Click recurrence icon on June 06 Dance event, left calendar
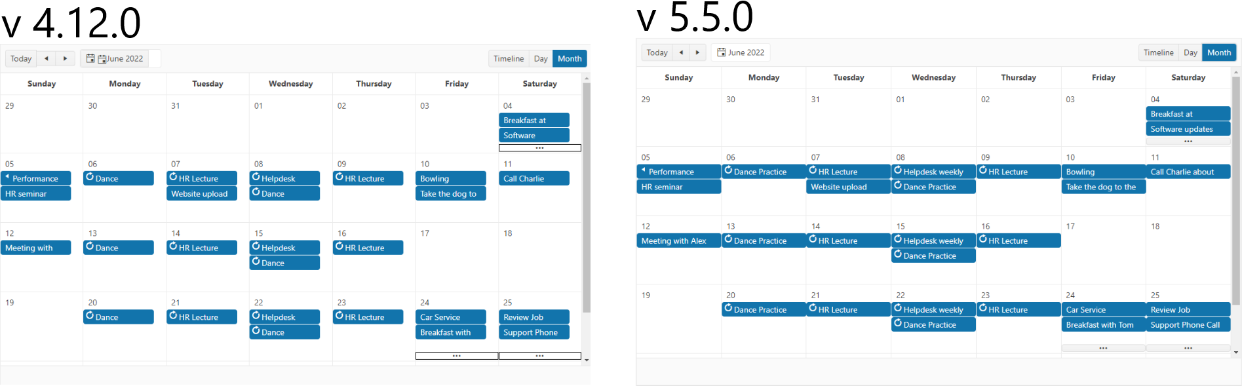The height and width of the screenshot is (386, 1242). [x=90, y=177]
